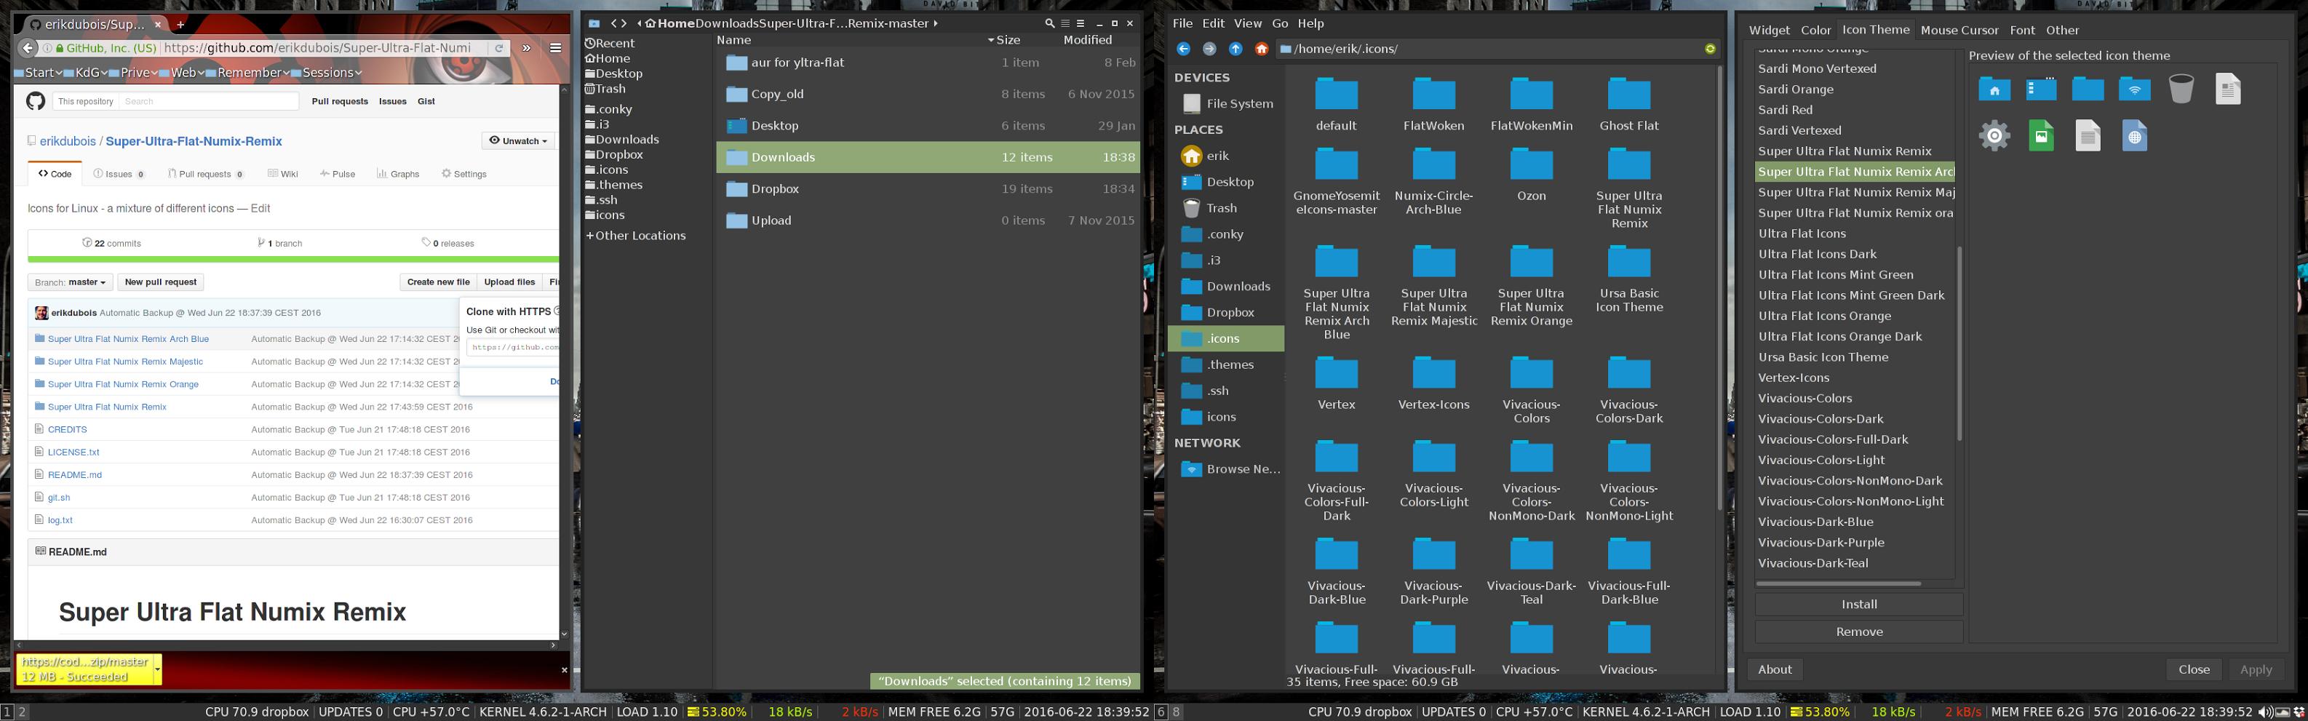
Task: Select the Dropbox row in the Nautilus list
Action: pyautogui.click(x=928, y=189)
